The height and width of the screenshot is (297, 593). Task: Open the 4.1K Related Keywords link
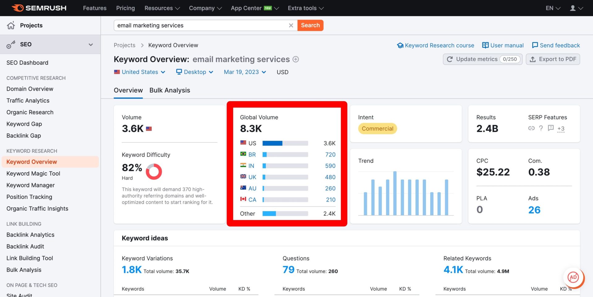453,270
